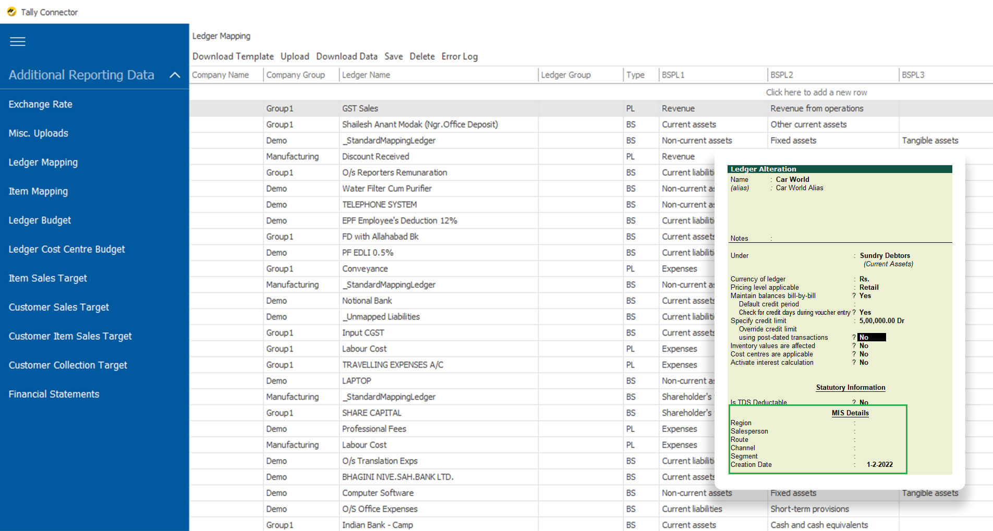Click the Company Name column header
The image size is (993, 531).
click(219, 75)
